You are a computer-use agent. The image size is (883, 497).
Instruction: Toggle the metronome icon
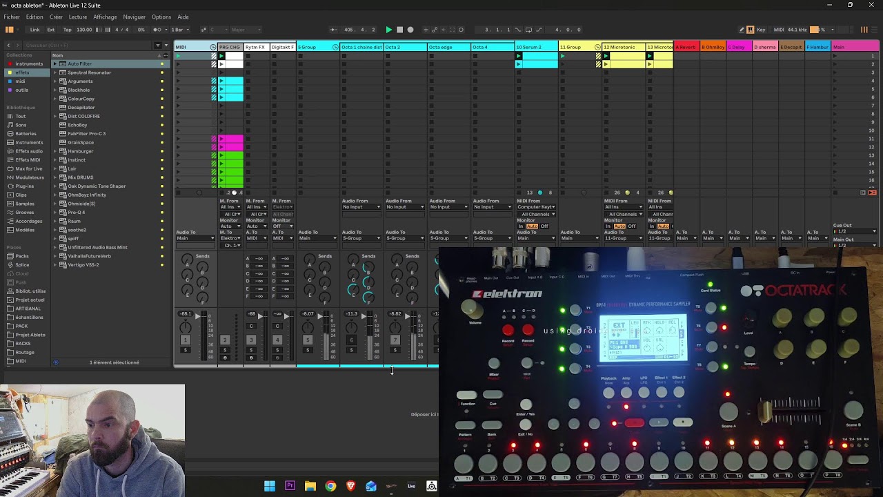pos(157,30)
